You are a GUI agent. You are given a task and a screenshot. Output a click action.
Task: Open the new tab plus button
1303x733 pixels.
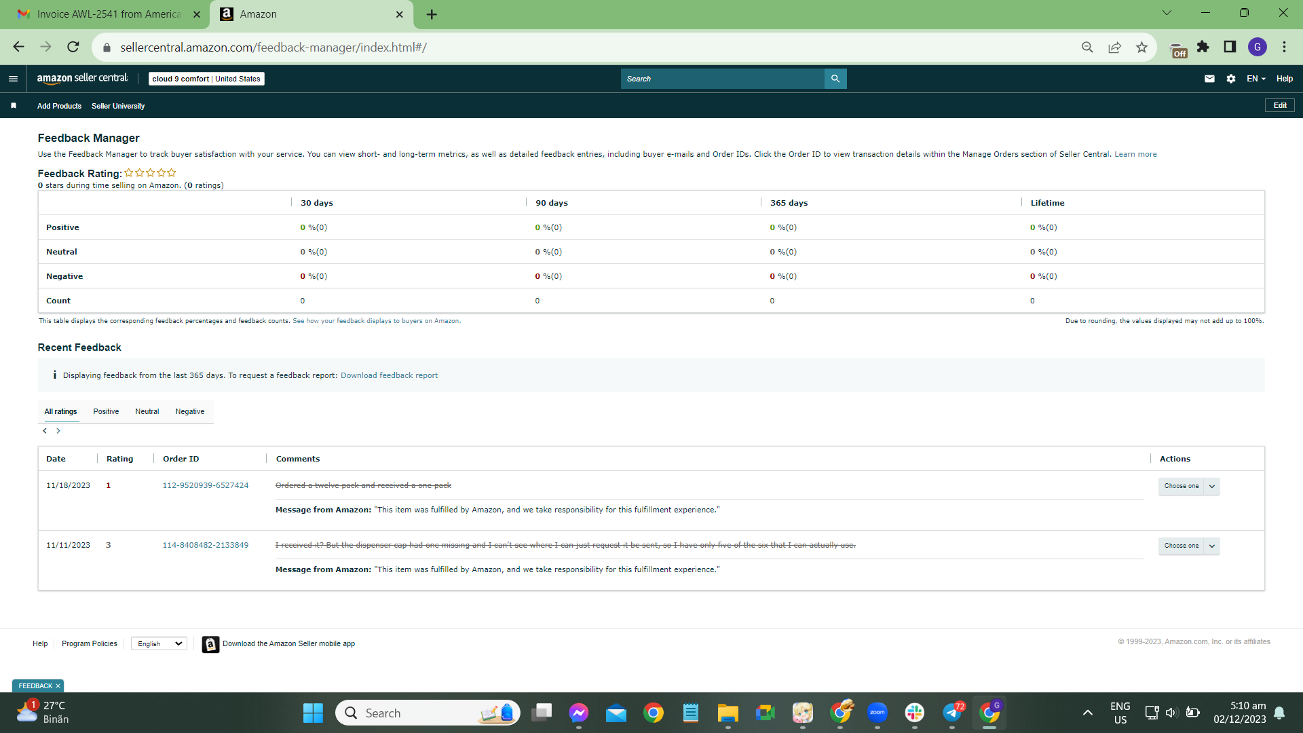pyautogui.click(x=432, y=14)
